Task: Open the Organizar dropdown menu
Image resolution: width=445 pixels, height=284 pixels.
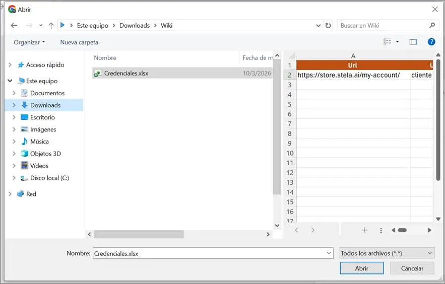Action: click(29, 42)
